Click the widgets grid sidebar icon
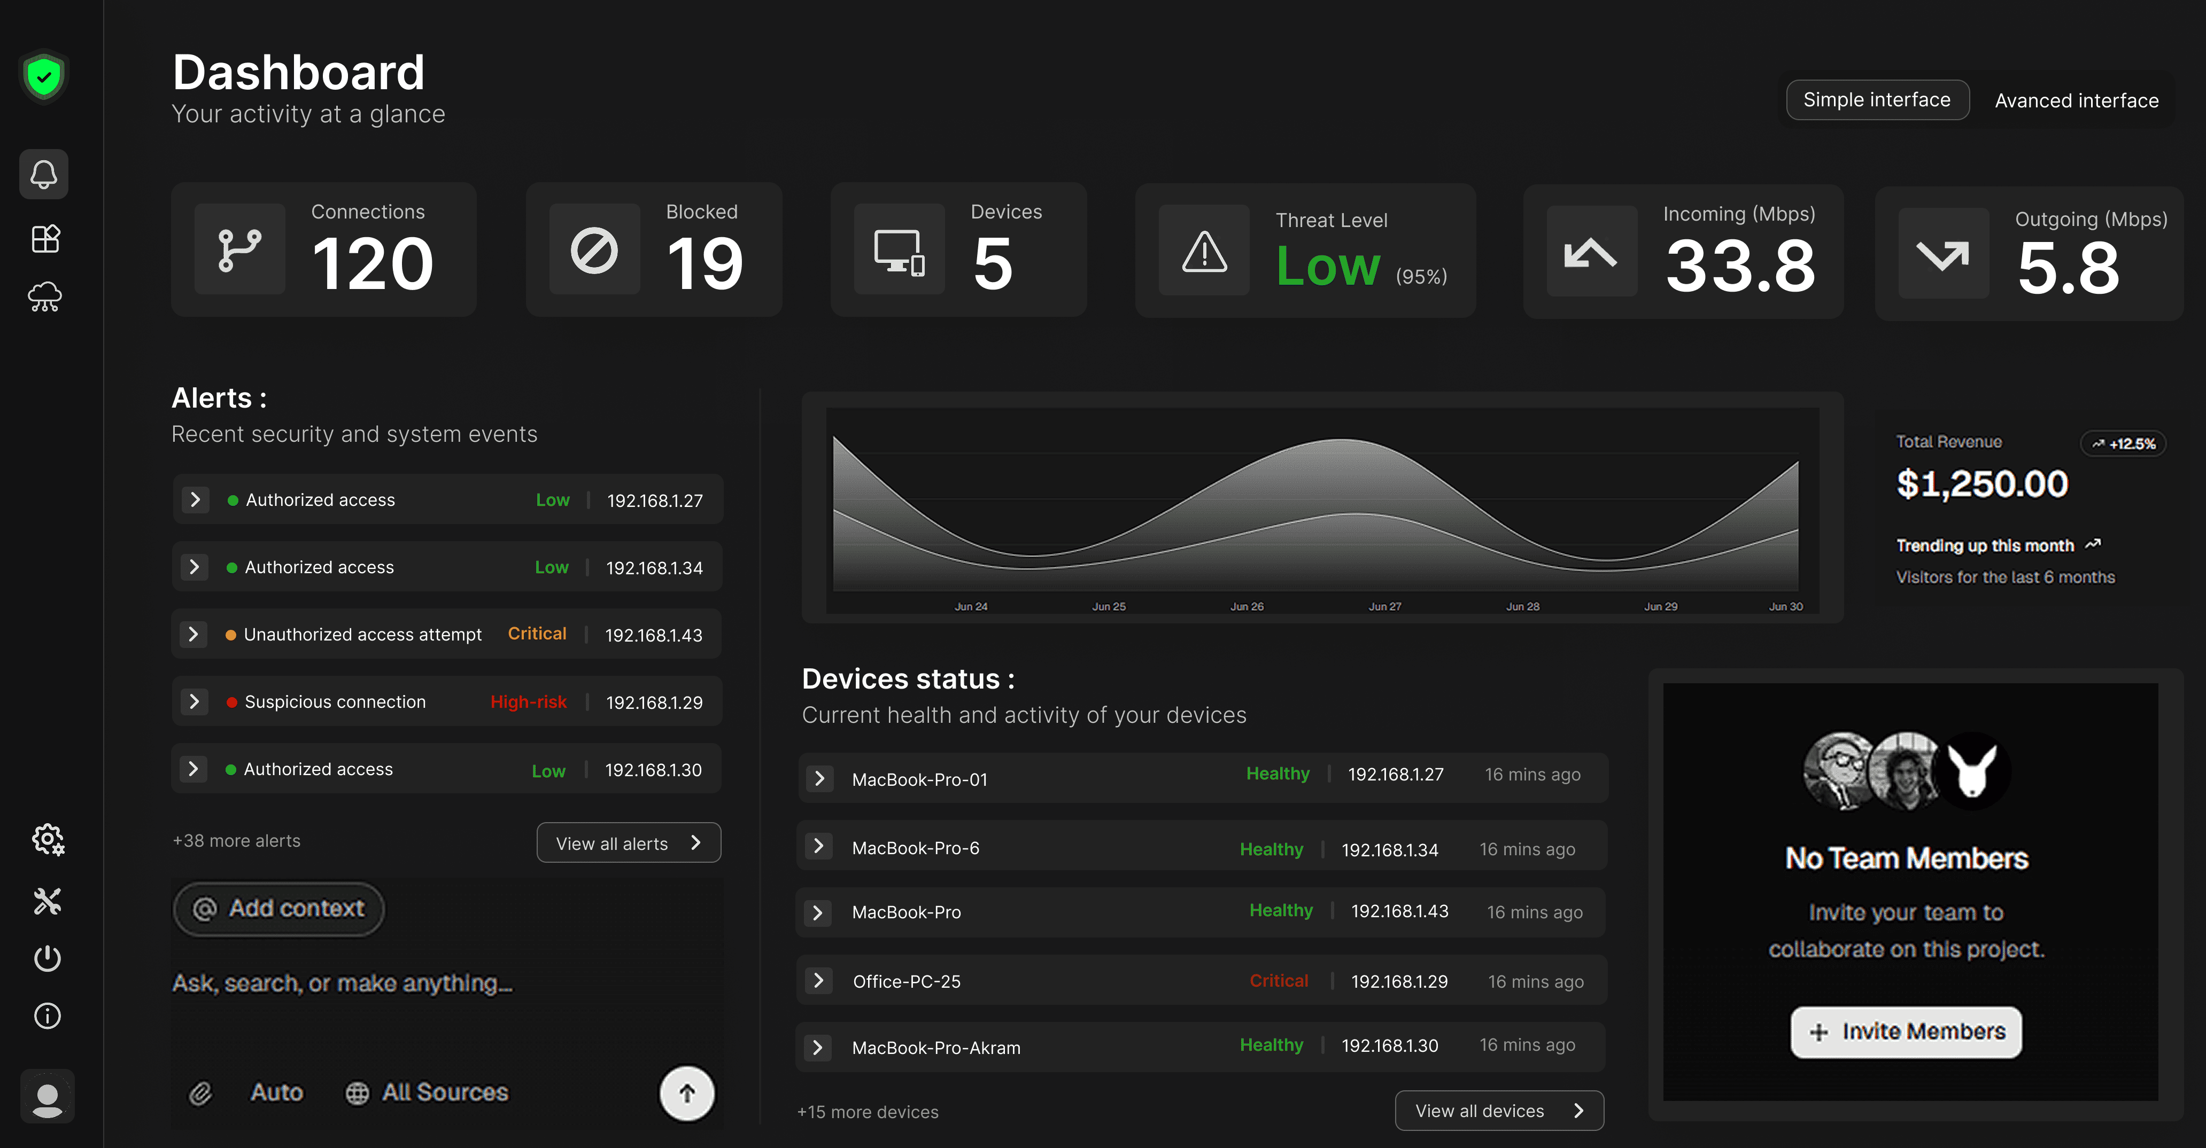The height and width of the screenshot is (1148, 2206). point(45,238)
